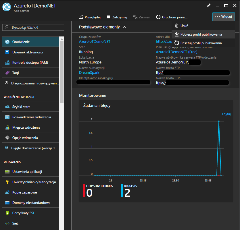Choose Pobierz profil publikowania
This screenshot has width=240, height=230.
203,34
